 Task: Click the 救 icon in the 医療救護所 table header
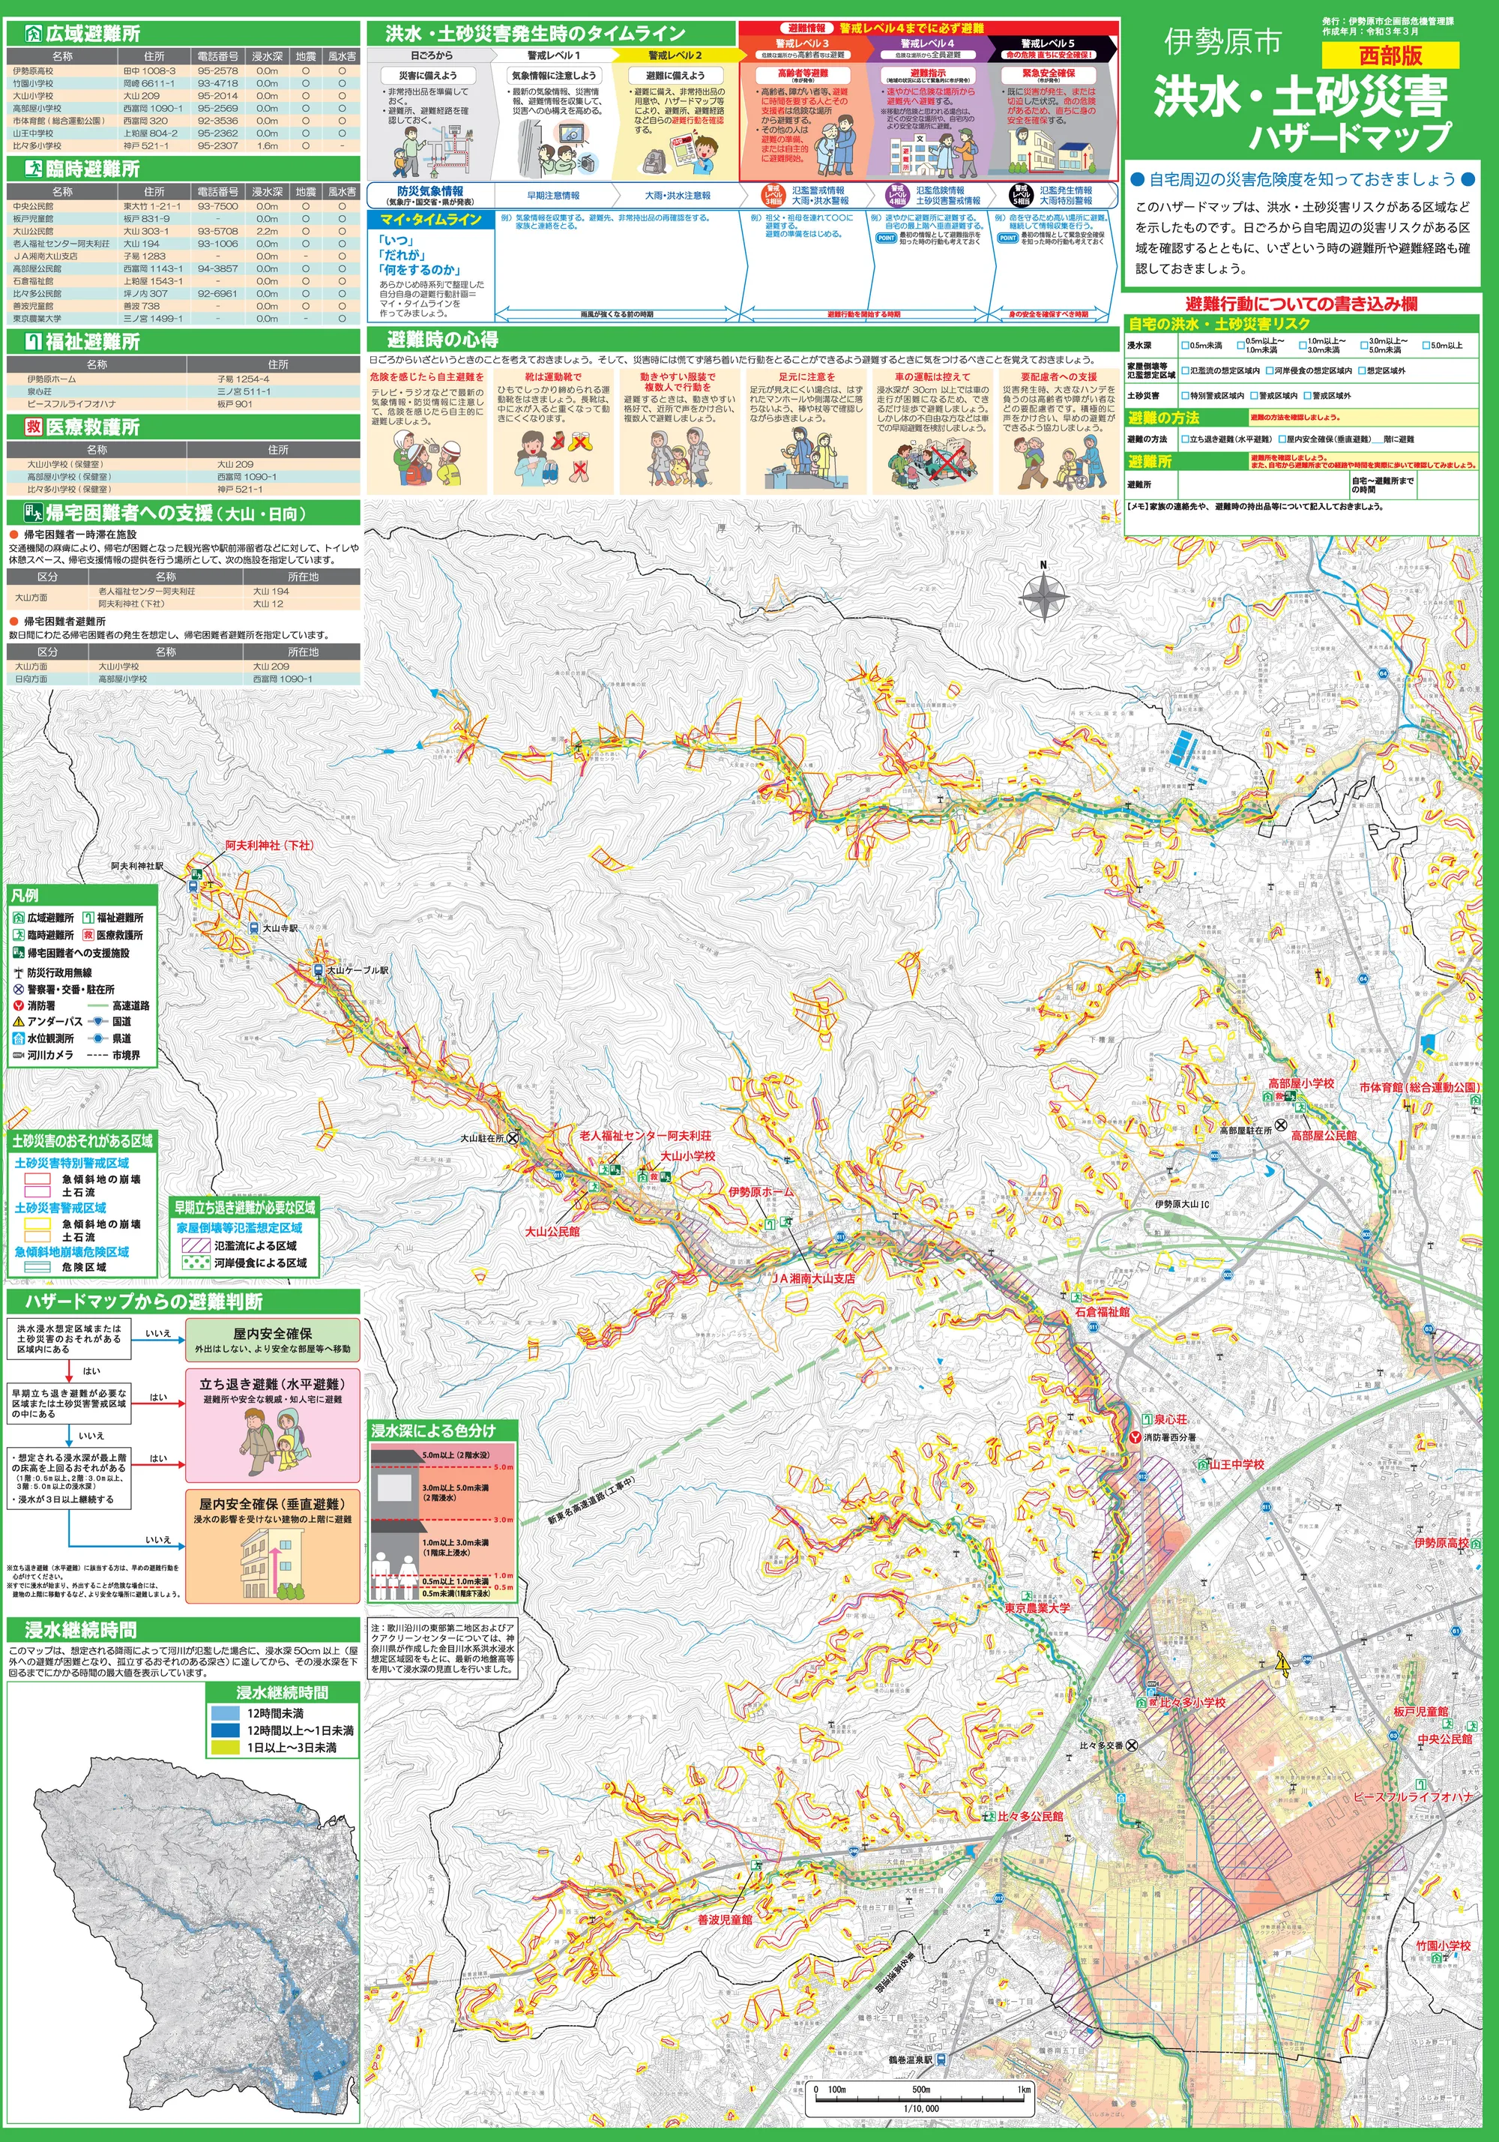(33, 427)
